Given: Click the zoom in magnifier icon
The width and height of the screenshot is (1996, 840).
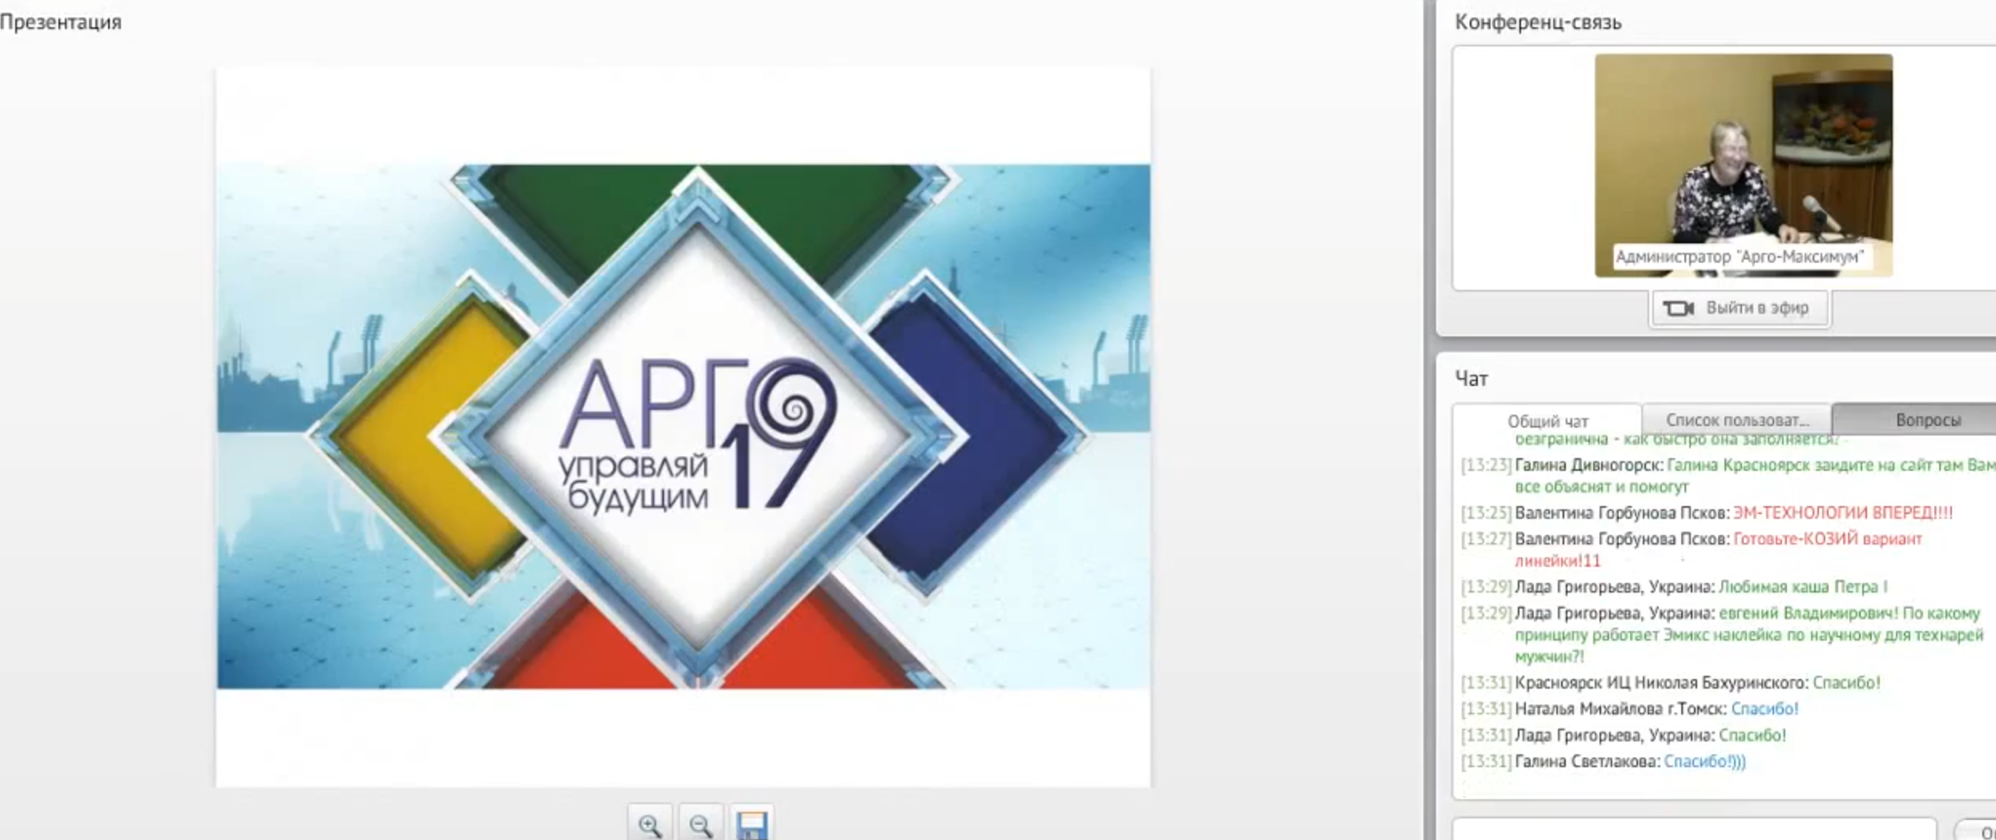Looking at the screenshot, I should pyautogui.click(x=650, y=824).
